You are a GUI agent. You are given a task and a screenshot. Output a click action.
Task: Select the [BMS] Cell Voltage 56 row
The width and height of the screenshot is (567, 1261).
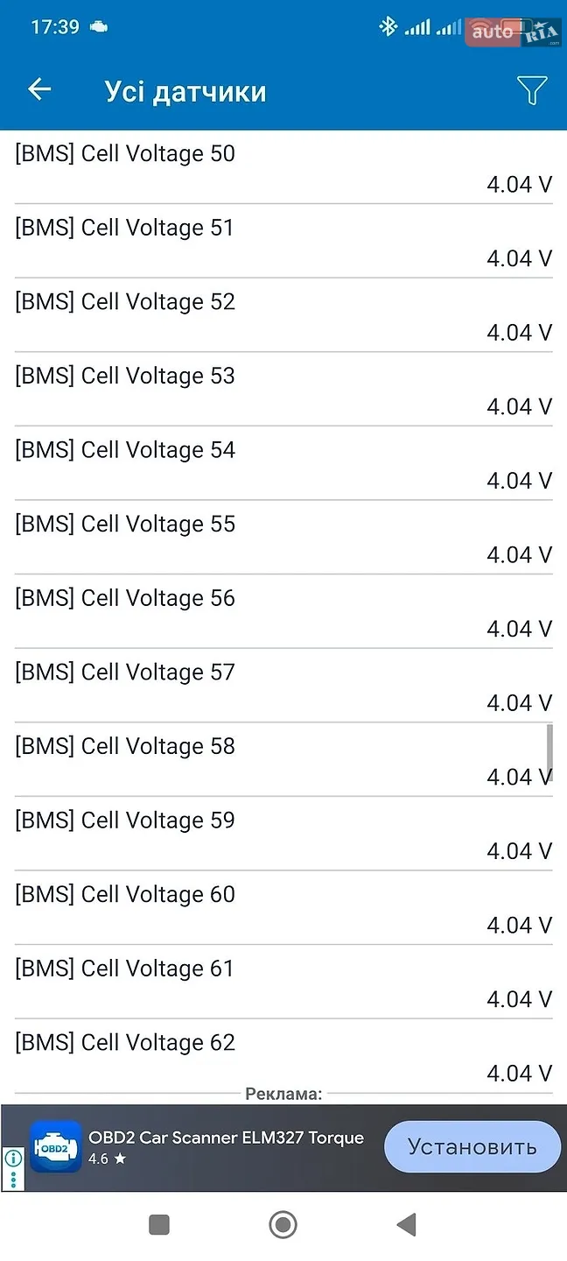283,612
